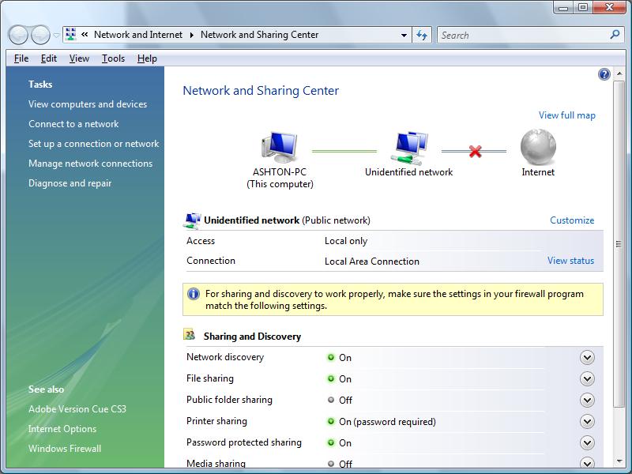Viewport: 632px width, 474px height.
Task: Click the Back navigation arrow
Action: pyautogui.click(x=18, y=35)
